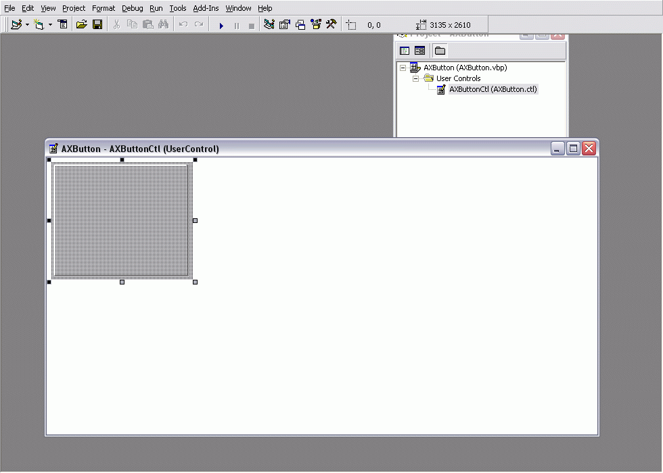The height and width of the screenshot is (473, 663).
Task: Open the Project Explorer window icon
Action: point(269,24)
